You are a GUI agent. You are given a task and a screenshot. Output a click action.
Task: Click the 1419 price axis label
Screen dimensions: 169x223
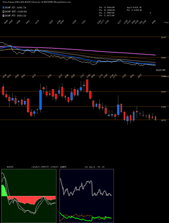[x=164, y=38]
